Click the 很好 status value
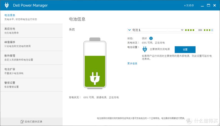220x126 pixels. 144,38
